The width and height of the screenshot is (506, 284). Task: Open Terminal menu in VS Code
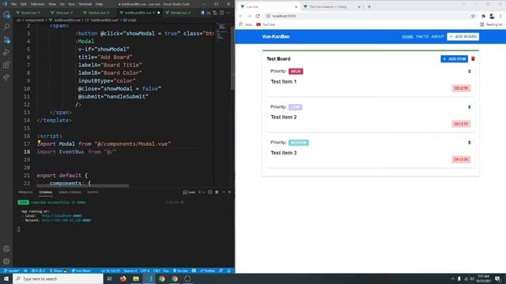pos(85,4)
